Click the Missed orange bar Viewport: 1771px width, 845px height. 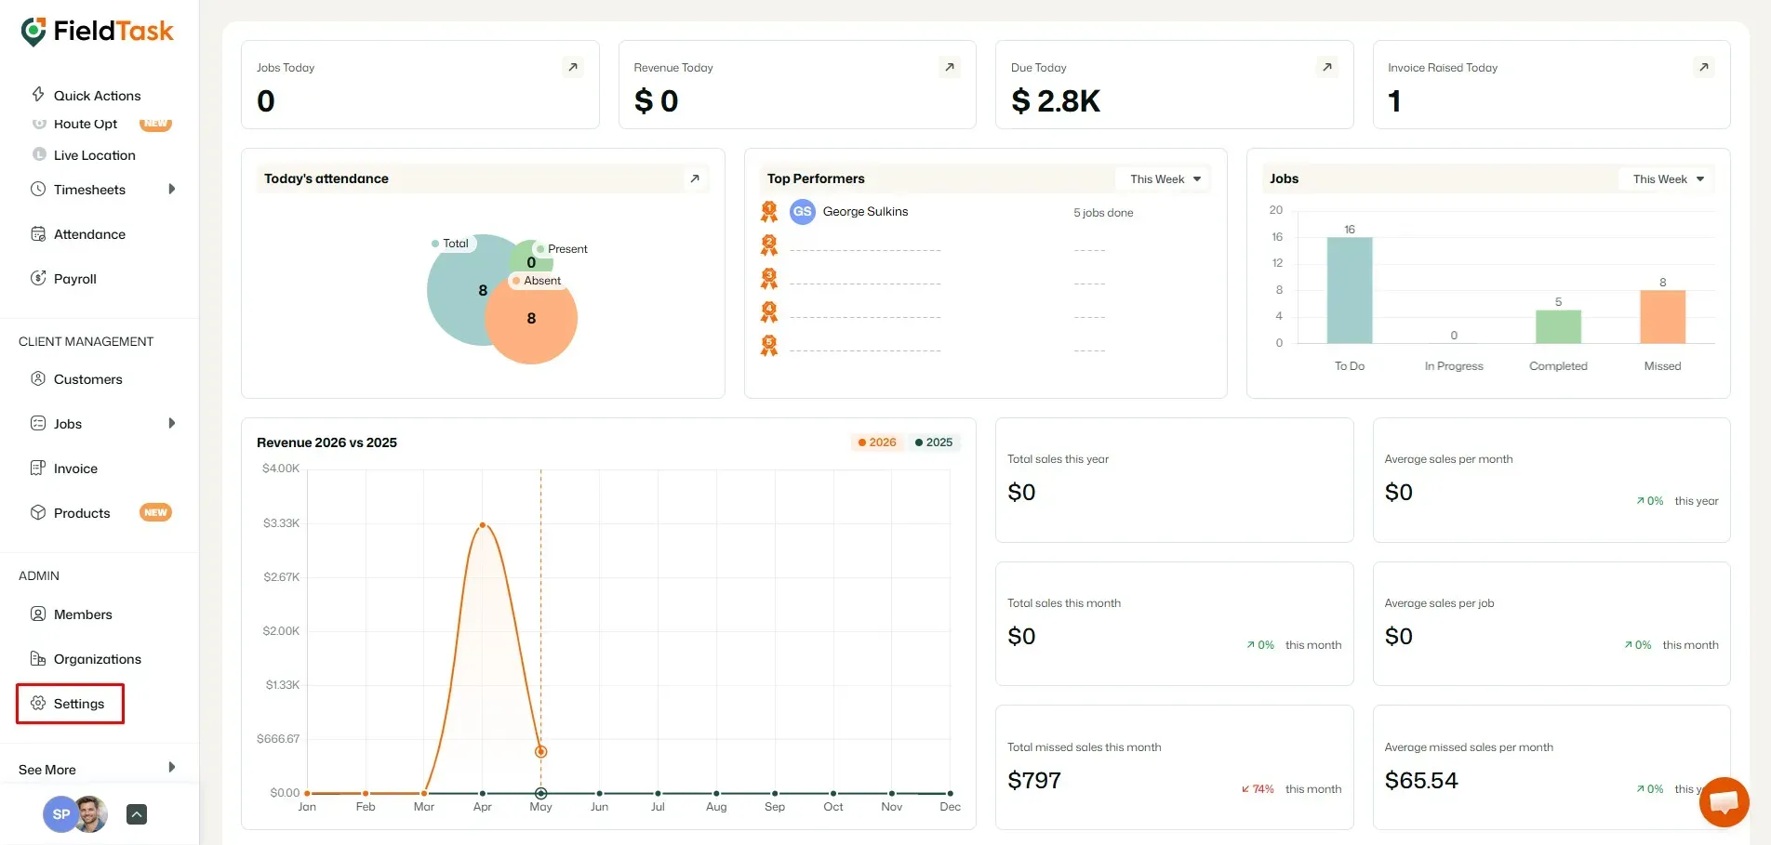click(1662, 317)
